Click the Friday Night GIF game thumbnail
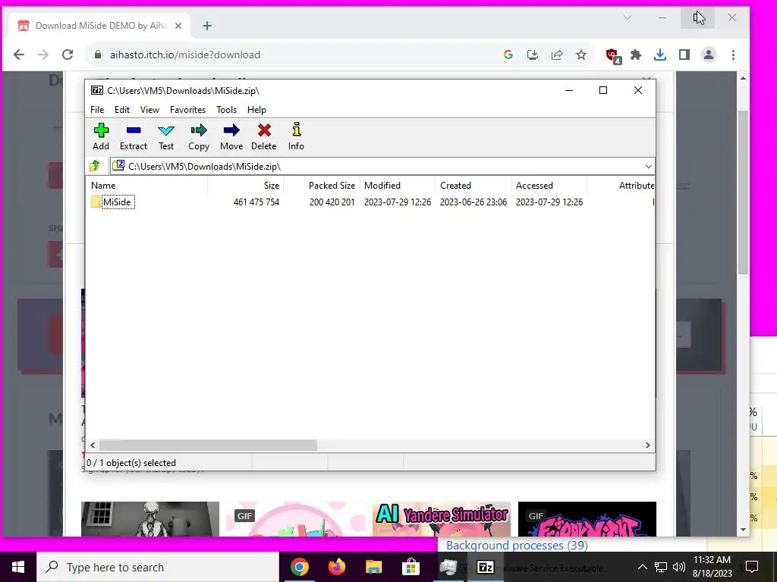 (x=587, y=518)
